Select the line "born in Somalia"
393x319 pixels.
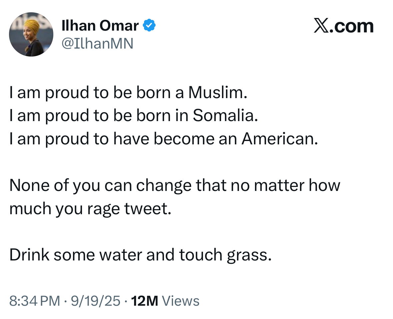point(134,115)
